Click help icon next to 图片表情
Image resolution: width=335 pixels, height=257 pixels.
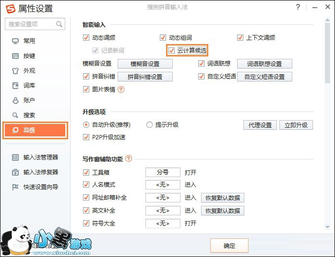[121, 89]
